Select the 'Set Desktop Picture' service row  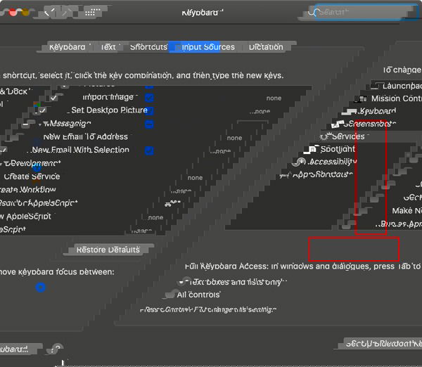coord(110,110)
